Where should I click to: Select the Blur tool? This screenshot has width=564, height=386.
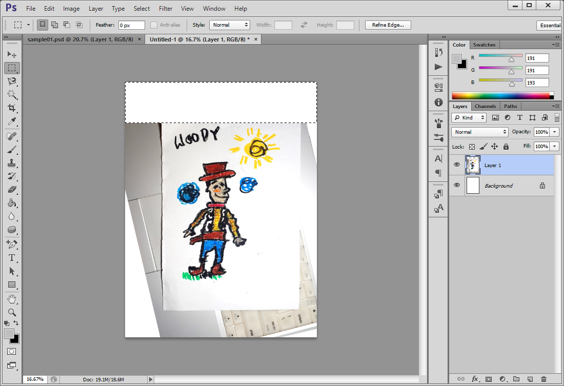(x=12, y=216)
